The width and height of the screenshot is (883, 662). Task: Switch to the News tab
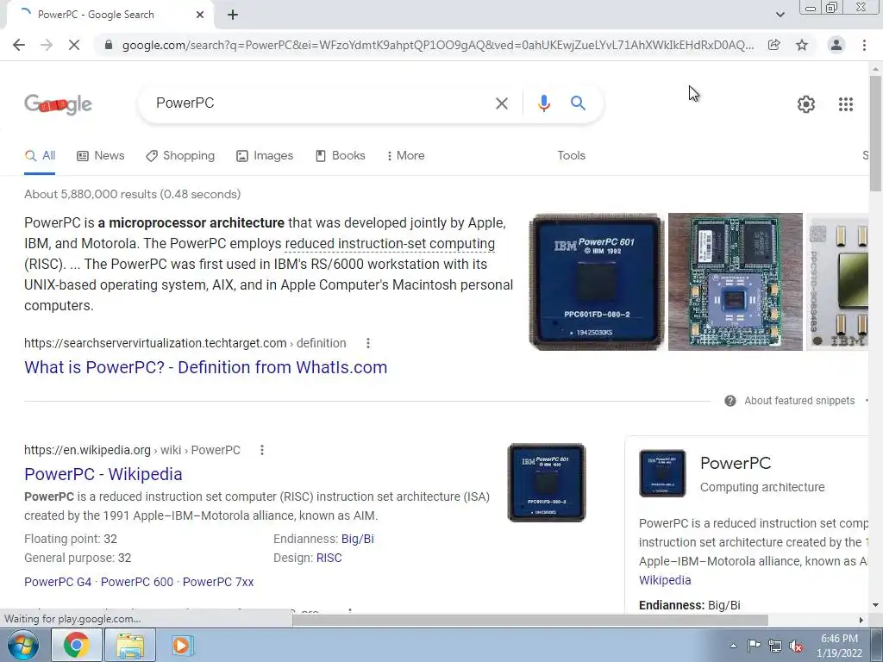101,156
